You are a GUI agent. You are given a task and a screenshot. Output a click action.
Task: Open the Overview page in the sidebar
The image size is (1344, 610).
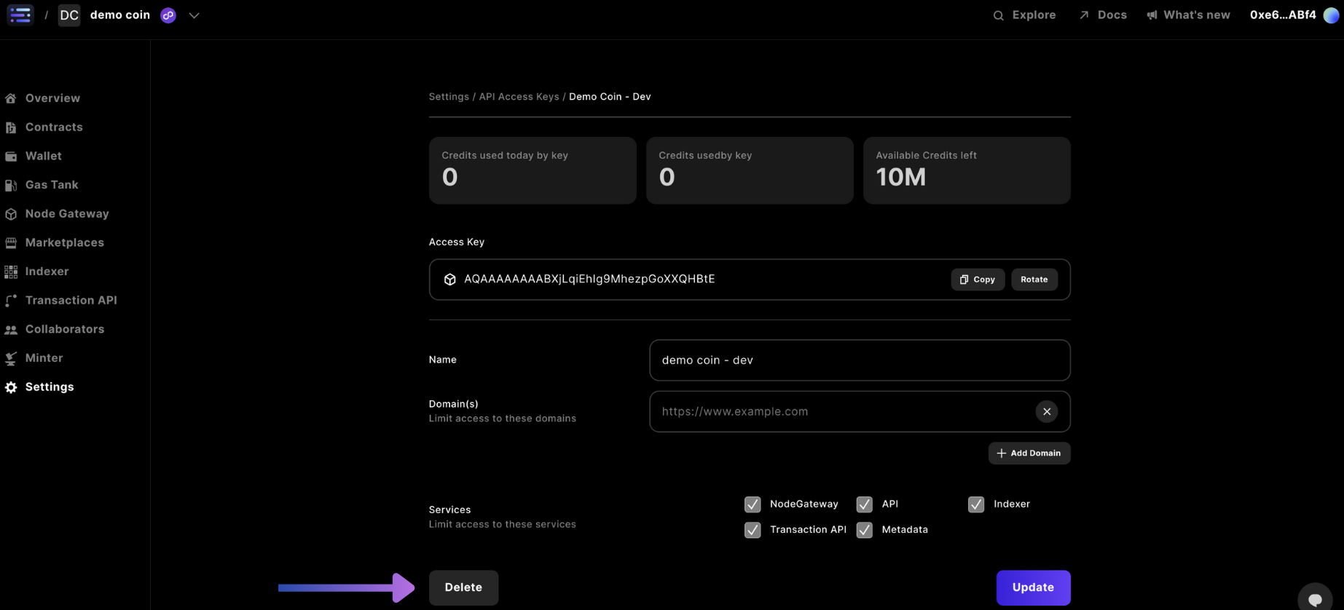52,98
